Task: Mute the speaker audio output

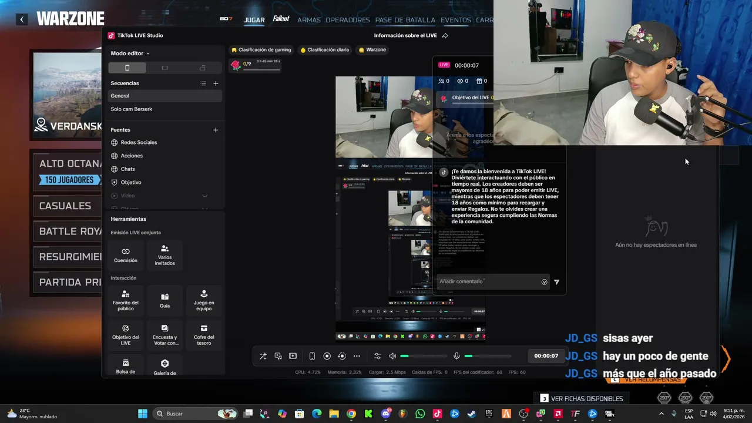Action: tap(392, 356)
